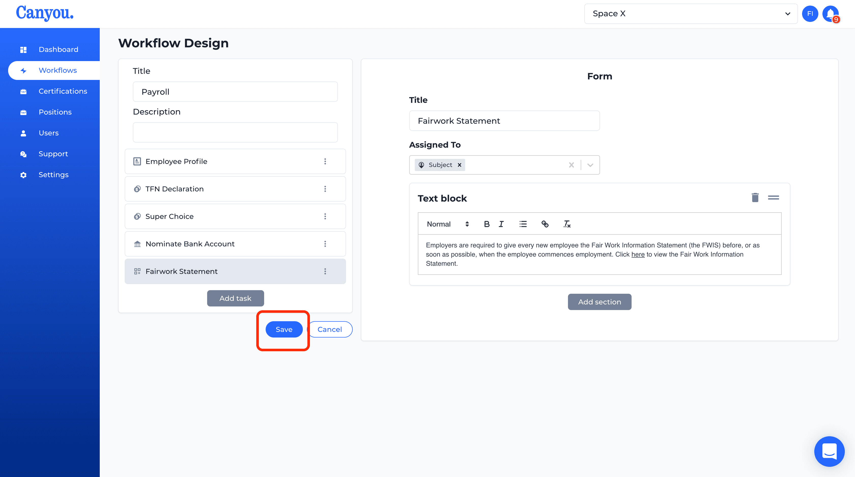The width and height of the screenshot is (855, 477).
Task: Remove the Subject tag from Assigned To
Action: [x=460, y=164]
